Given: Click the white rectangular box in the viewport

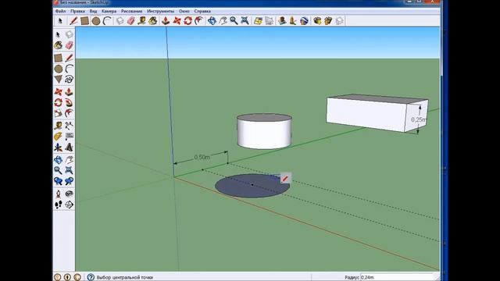Looking at the screenshot, I should point(377,113).
